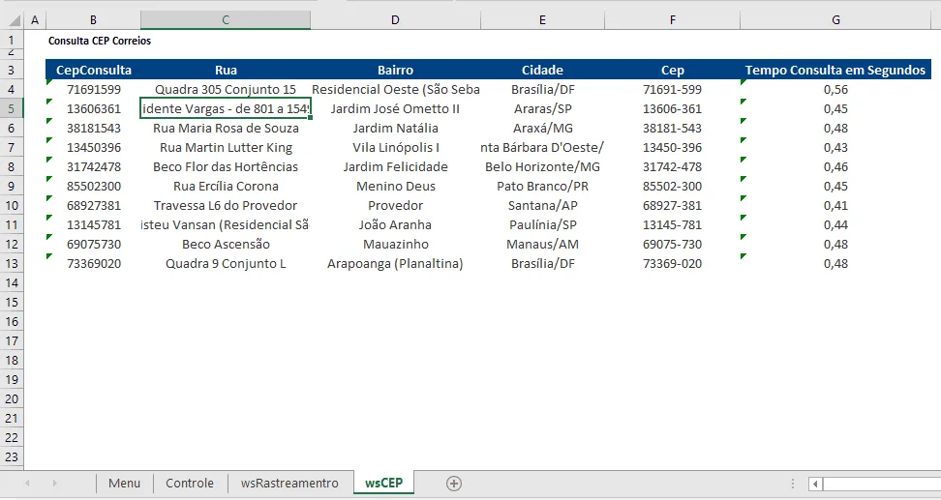The image size is (941, 500).
Task: Select cell 'João Aranha'
Action: click(395, 224)
